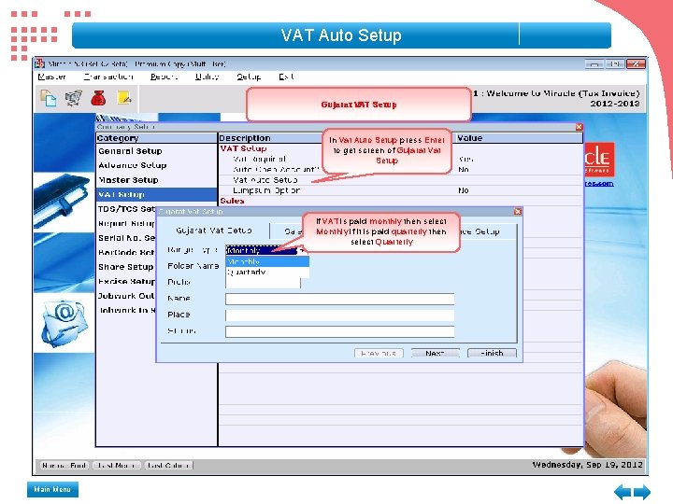This screenshot has width=673, height=504.
Task: Open the Transaction menu
Action: [x=108, y=77]
